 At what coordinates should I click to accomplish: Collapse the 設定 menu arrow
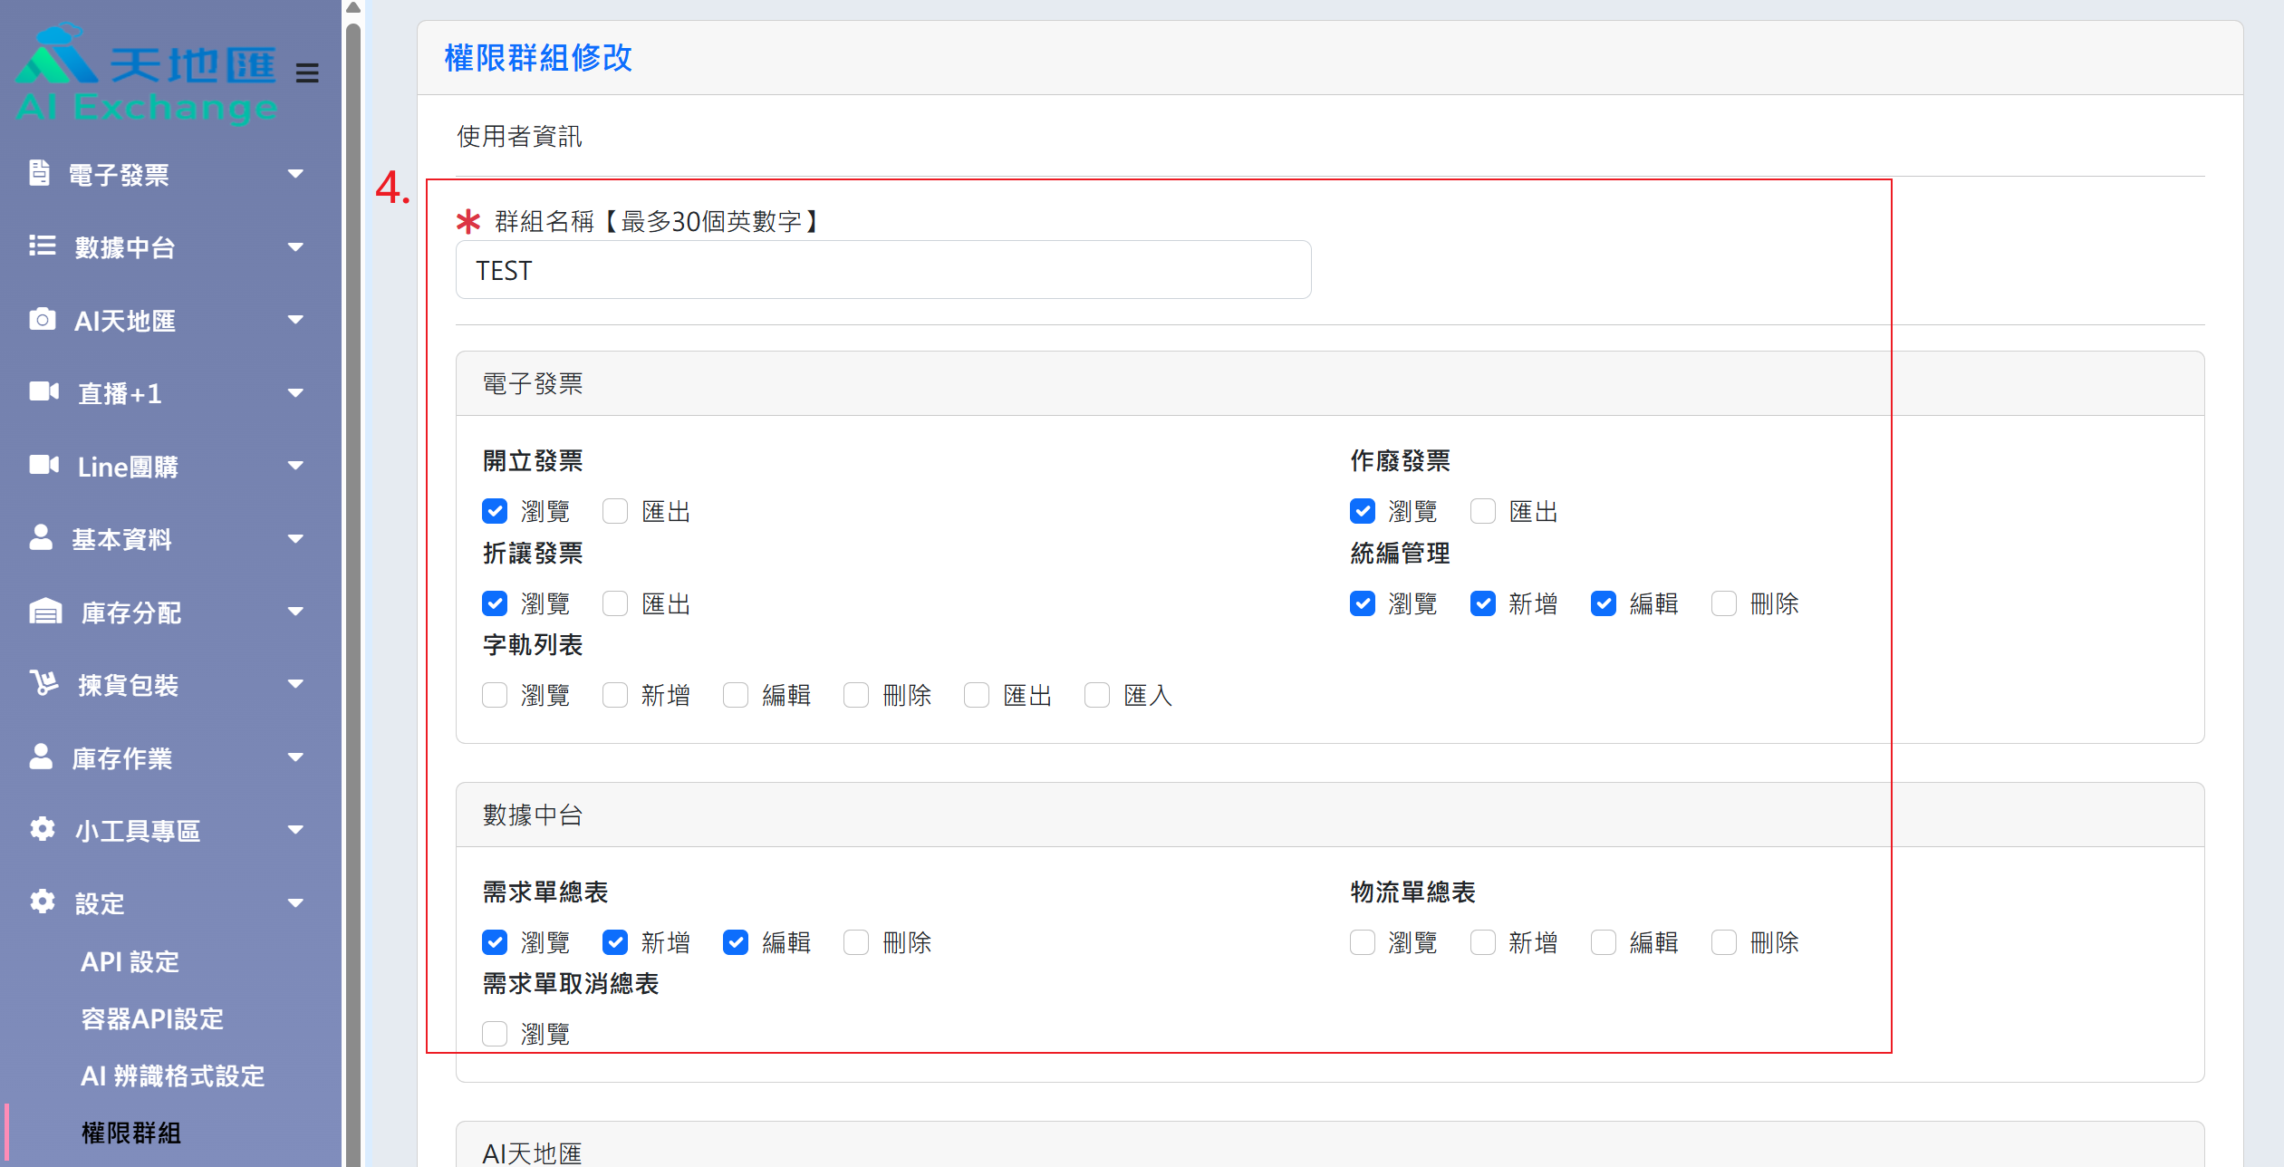click(295, 903)
